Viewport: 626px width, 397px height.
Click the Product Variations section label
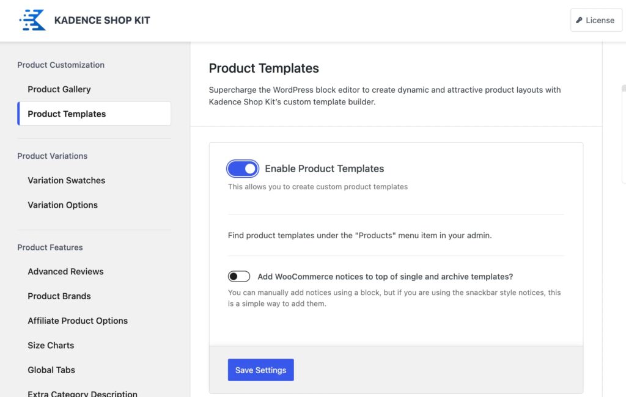click(x=53, y=156)
